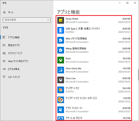Viewport: 139px width, 121px height.
Task: Click the Webp 画像拡張機能 icon
Action: click(61, 50)
